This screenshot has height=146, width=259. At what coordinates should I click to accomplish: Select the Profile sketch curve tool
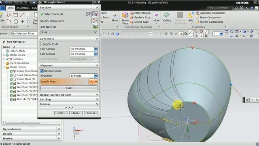tap(9, 15)
